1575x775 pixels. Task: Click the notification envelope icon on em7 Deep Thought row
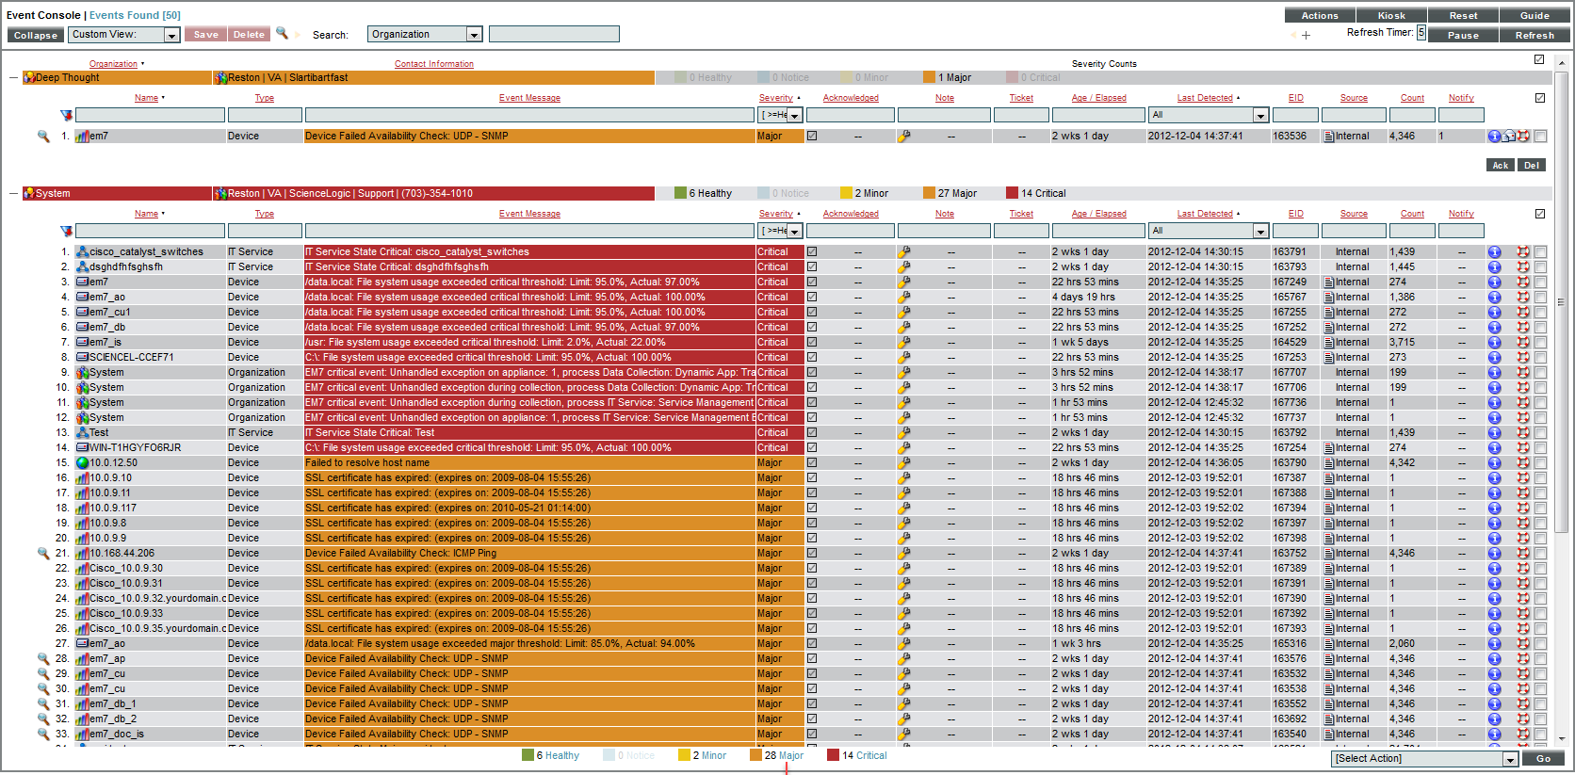click(1509, 137)
